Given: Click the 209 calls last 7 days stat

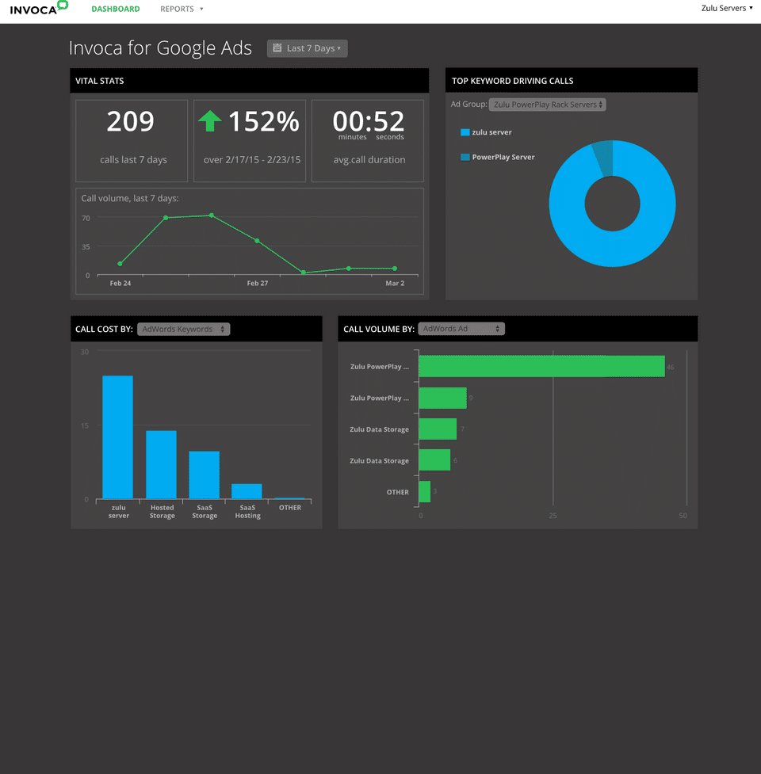Looking at the screenshot, I should click(x=132, y=141).
